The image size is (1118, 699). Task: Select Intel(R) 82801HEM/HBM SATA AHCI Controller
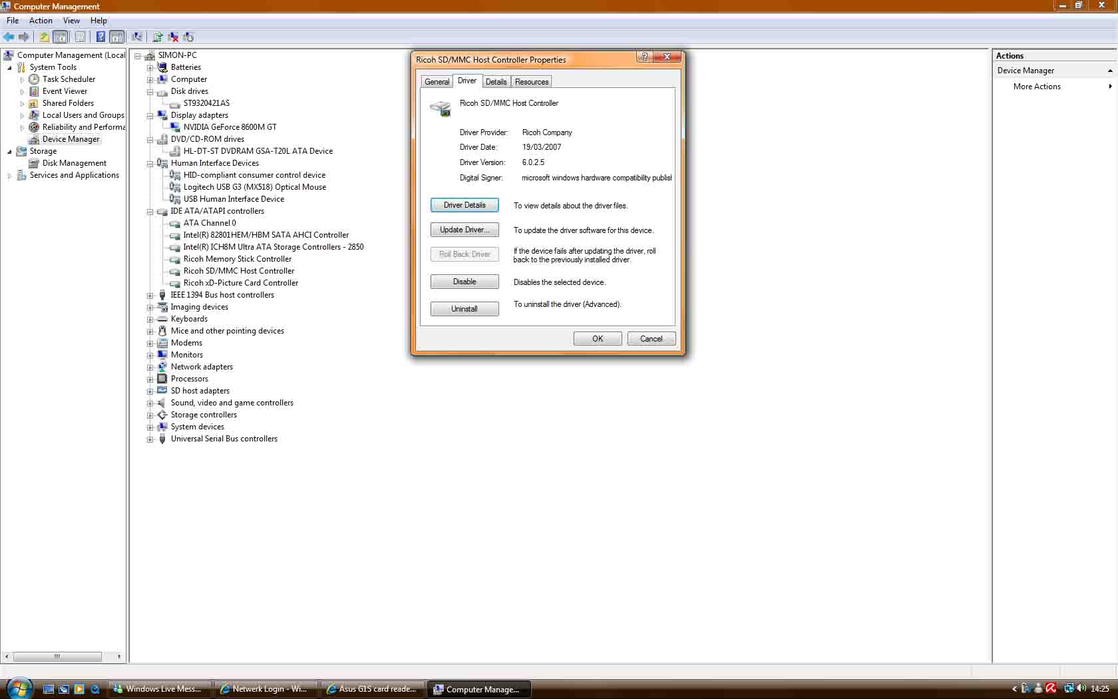pos(266,235)
